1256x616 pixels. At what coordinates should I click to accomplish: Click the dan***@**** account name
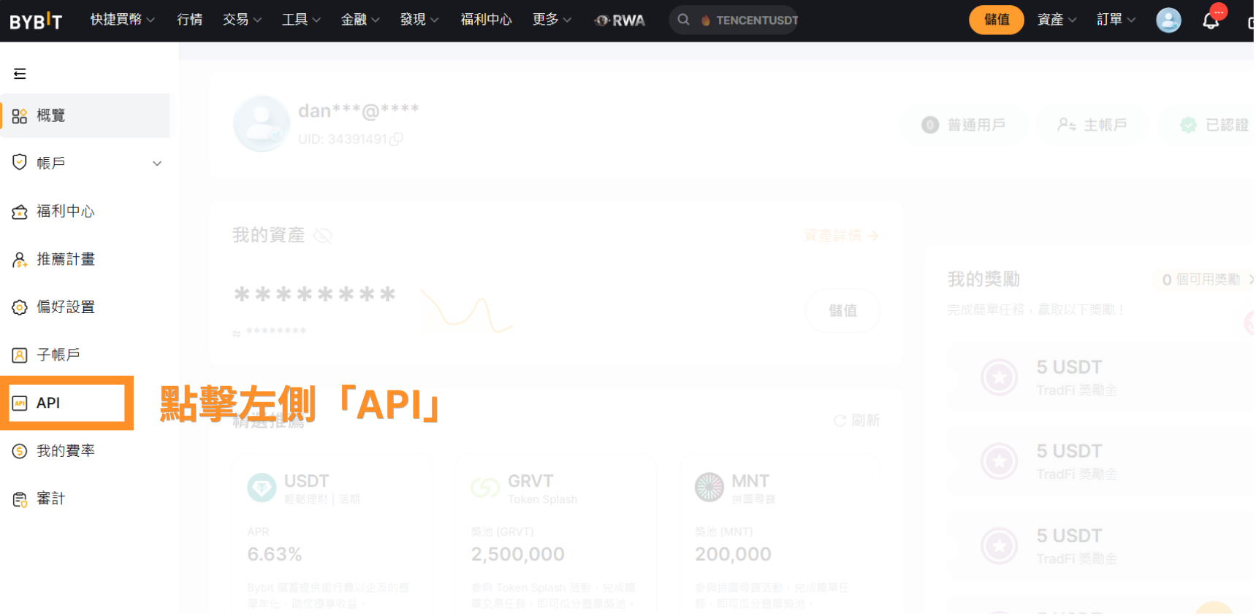pos(359,112)
